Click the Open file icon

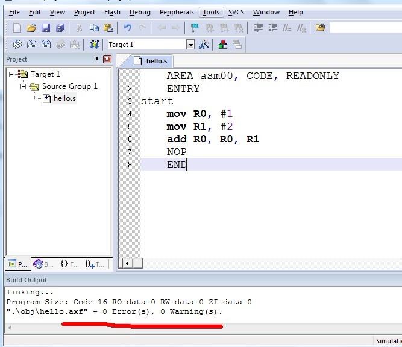31,28
